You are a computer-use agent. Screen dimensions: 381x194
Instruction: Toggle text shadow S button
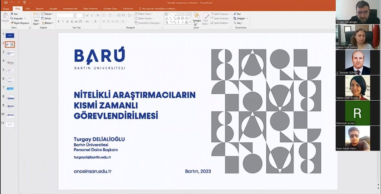click(x=72, y=22)
